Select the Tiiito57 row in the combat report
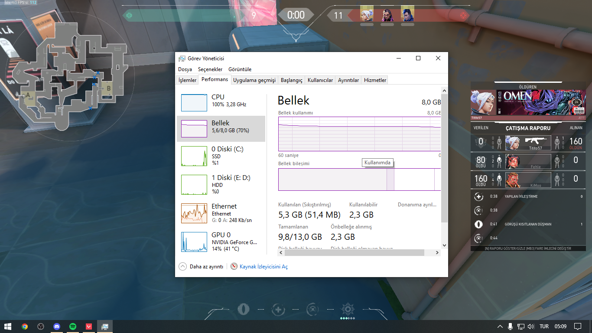The width and height of the screenshot is (592, 333). (528, 142)
